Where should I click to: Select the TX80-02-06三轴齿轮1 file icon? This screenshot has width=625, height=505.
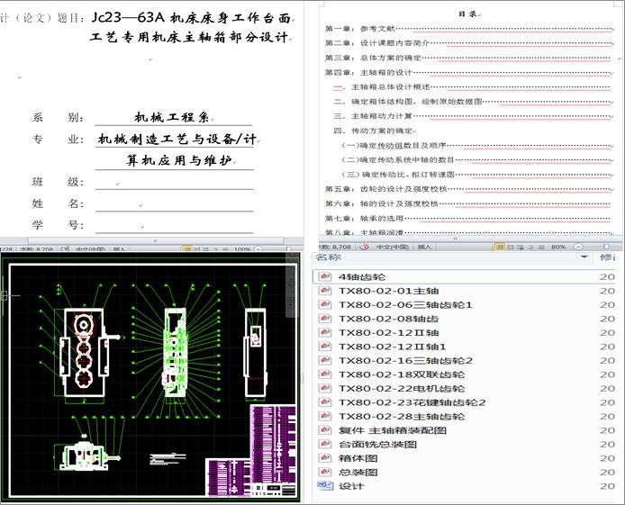pos(325,304)
